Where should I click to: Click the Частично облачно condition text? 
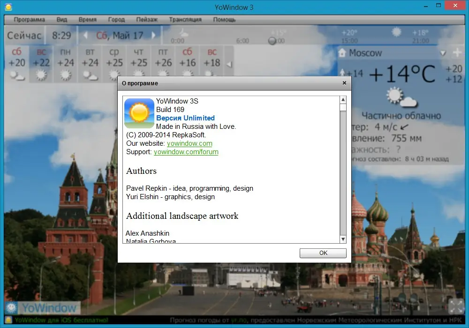(x=401, y=116)
